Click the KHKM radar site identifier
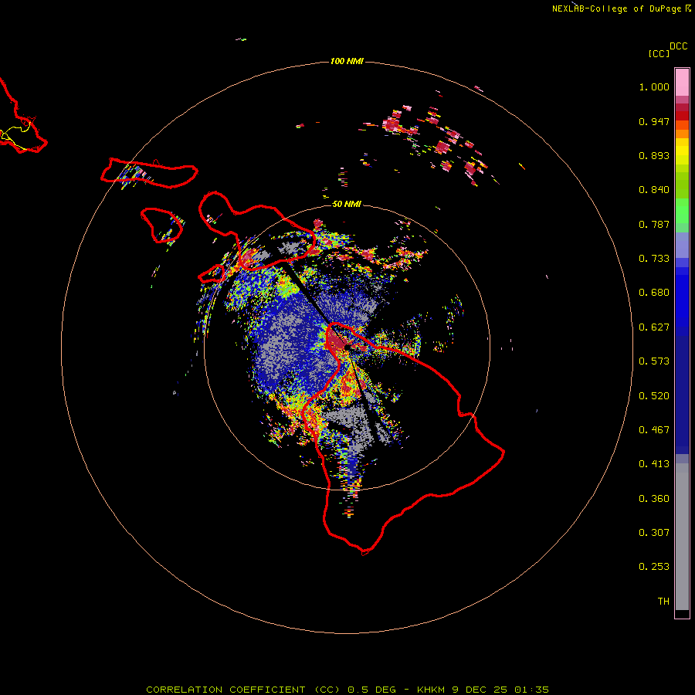This screenshot has height=695, width=695. [x=431, y=690]
